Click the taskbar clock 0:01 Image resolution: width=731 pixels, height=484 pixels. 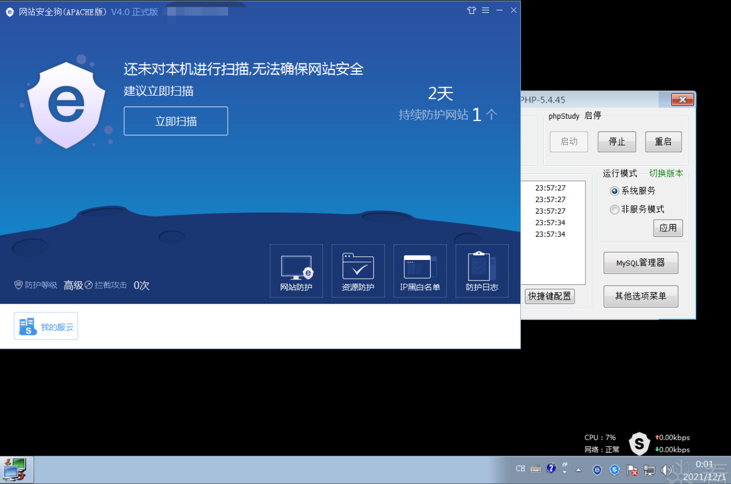704,465
